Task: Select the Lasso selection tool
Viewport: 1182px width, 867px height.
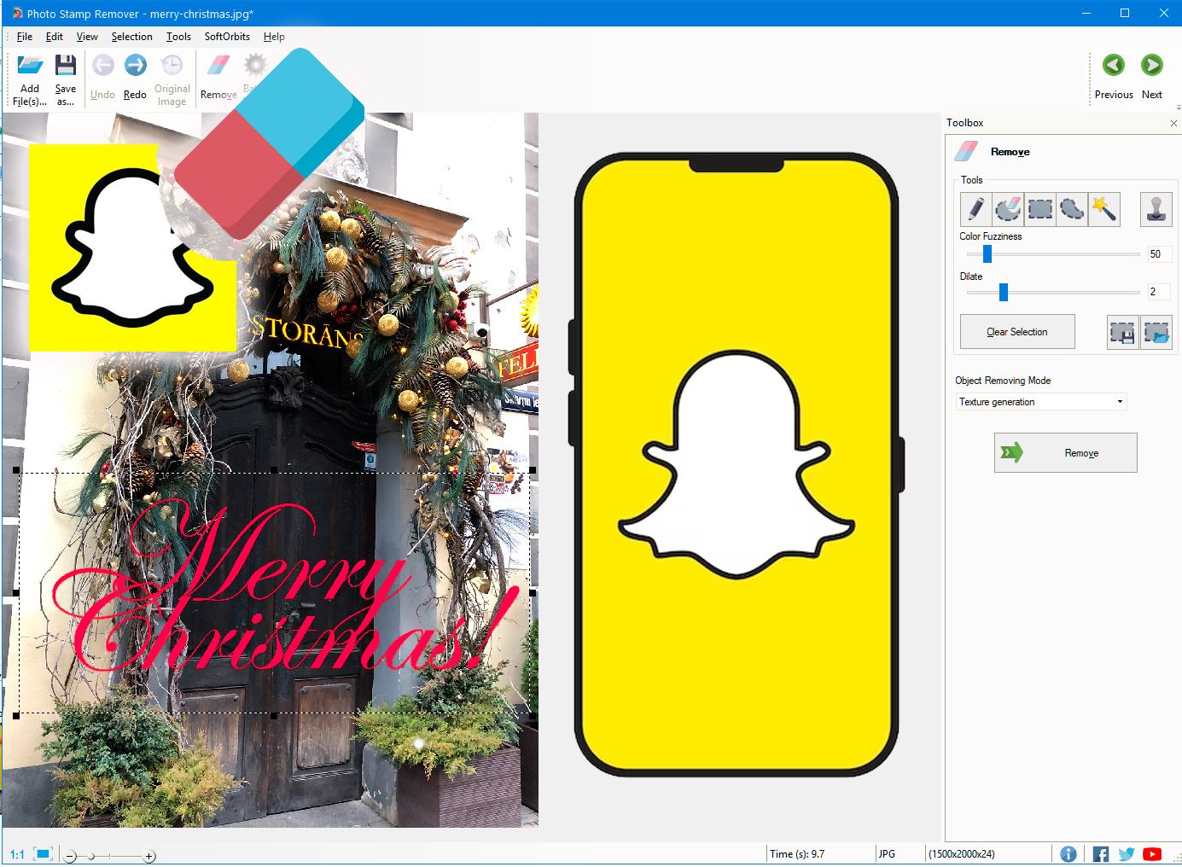Action: (1073, 209)
